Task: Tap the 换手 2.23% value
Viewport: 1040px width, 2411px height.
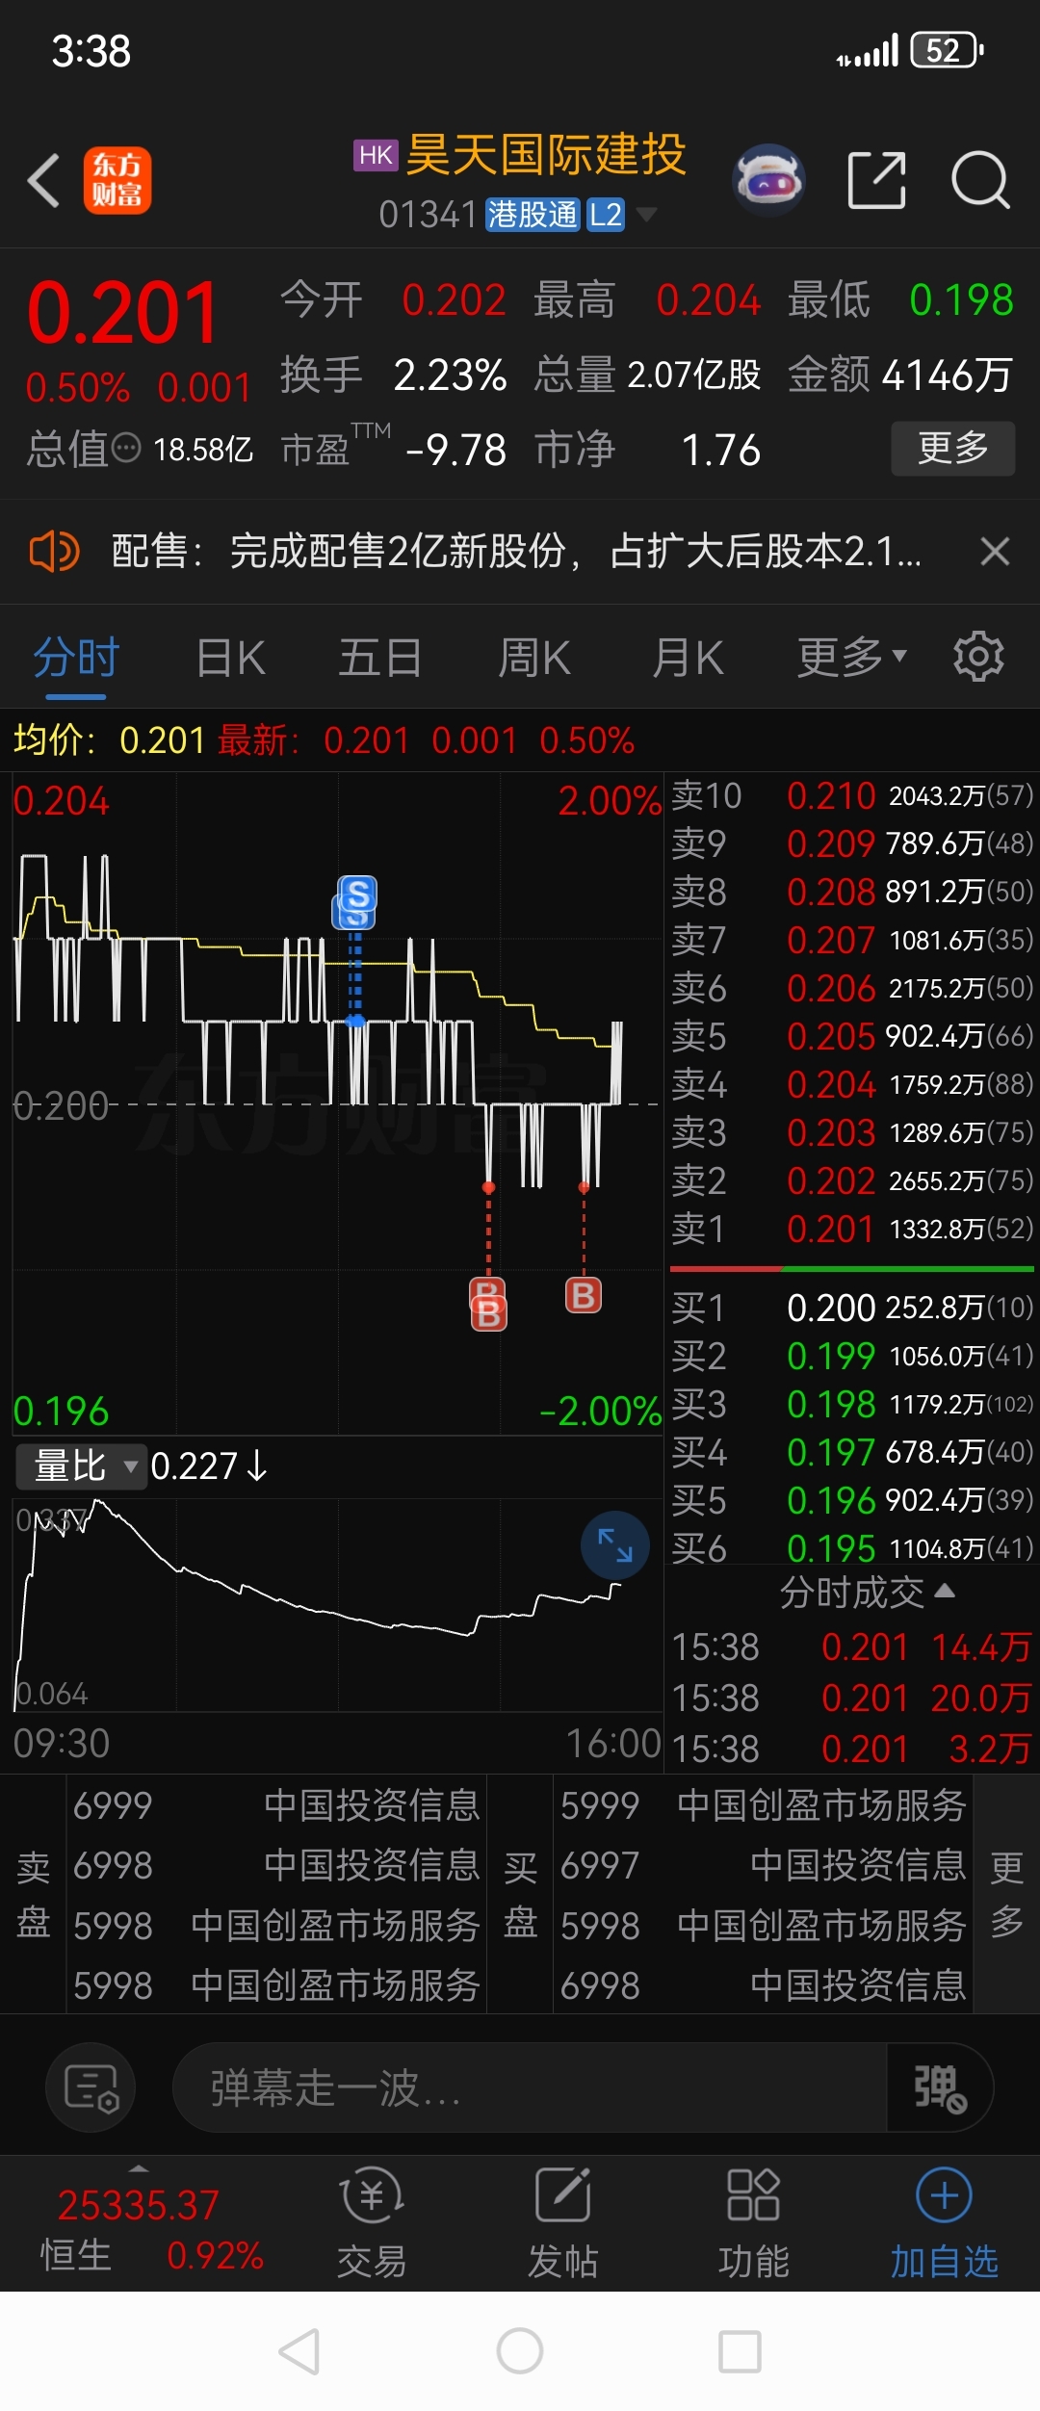Action: click(450, 375)
